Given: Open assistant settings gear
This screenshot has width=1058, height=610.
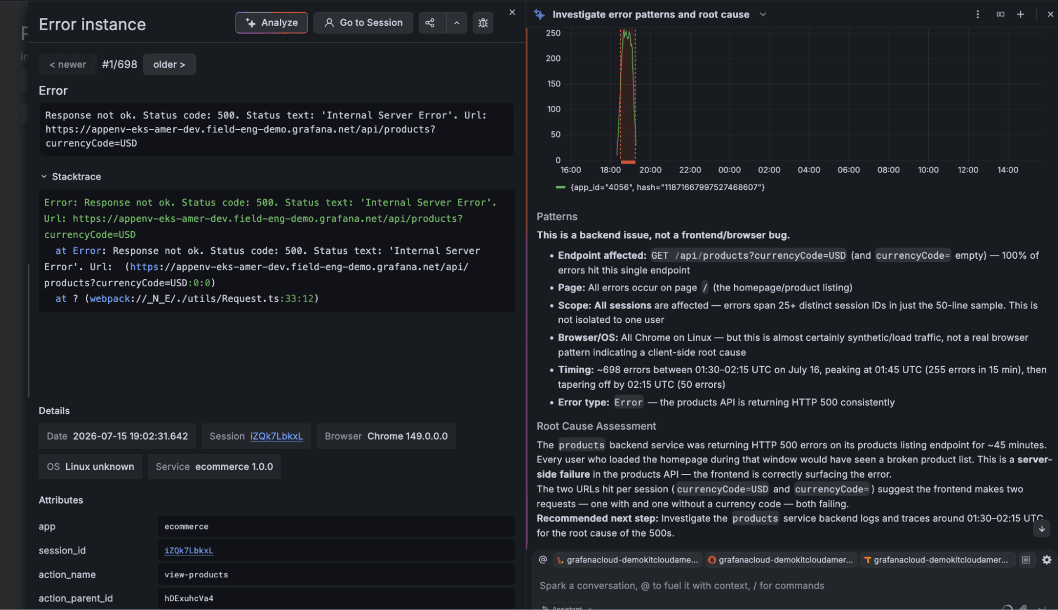Looking at the screenshot, I should [x=1046, y=560].
